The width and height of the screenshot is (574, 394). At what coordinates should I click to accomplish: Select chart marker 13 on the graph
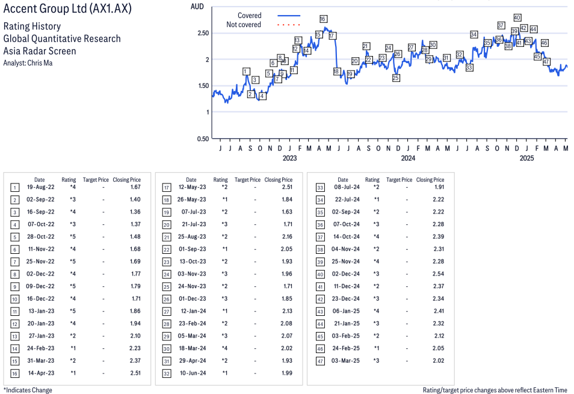pos(298,40)
